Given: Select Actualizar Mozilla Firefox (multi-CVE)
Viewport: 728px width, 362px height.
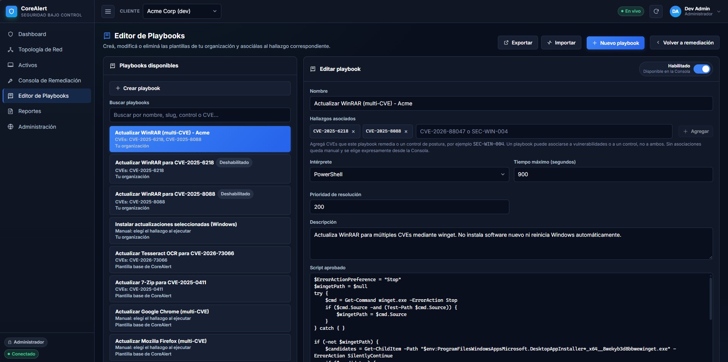Looking at the screenshot, I should pyautogui.click(x=200, y=347).
